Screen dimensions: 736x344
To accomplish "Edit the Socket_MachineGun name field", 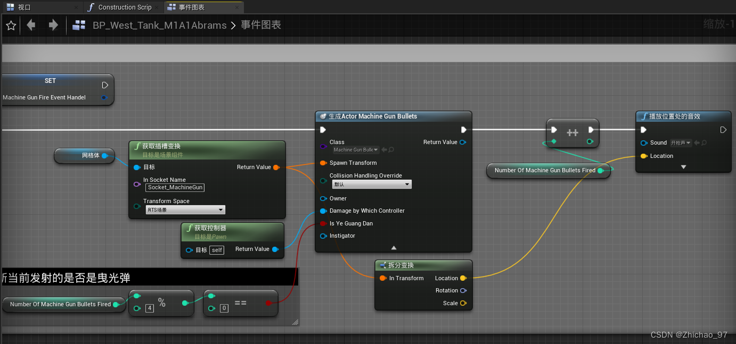I will tap(175, 187).
